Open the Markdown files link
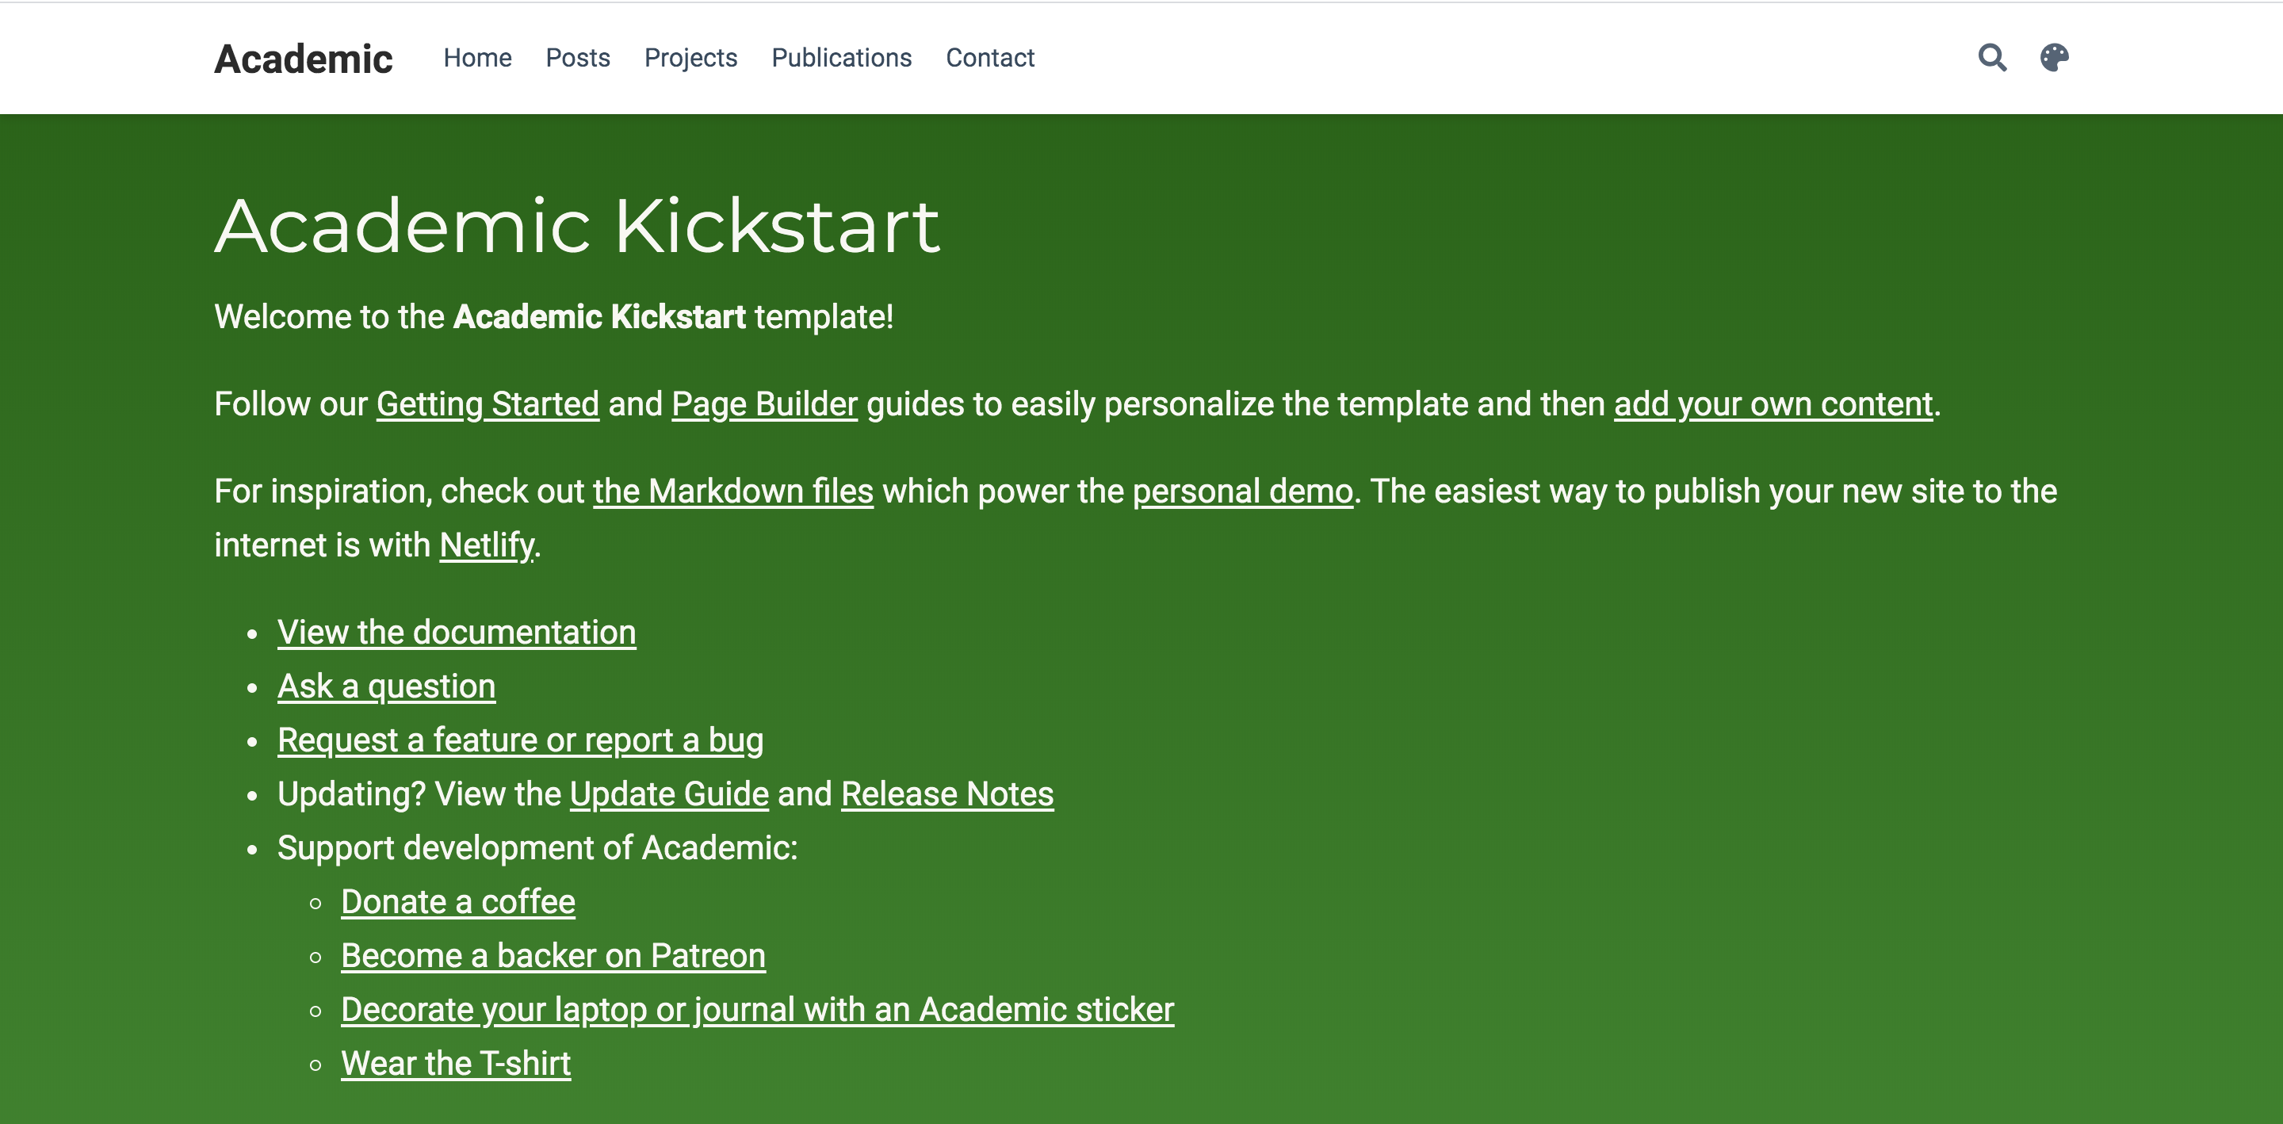This screenshot has width=2283, height=1124. coord(733,491)
